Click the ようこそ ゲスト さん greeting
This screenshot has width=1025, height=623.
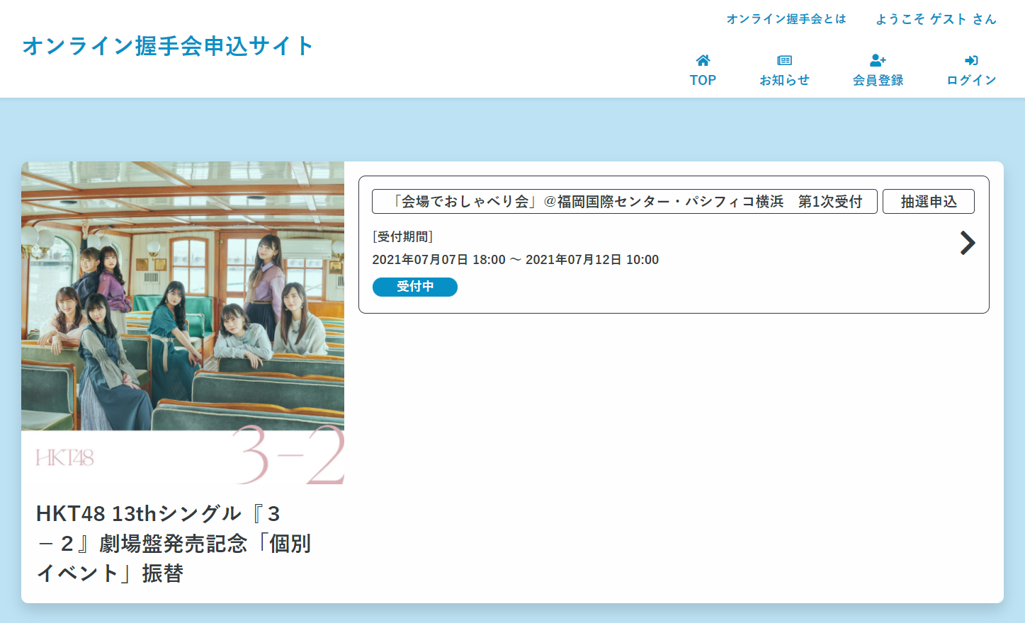[936, 19]
